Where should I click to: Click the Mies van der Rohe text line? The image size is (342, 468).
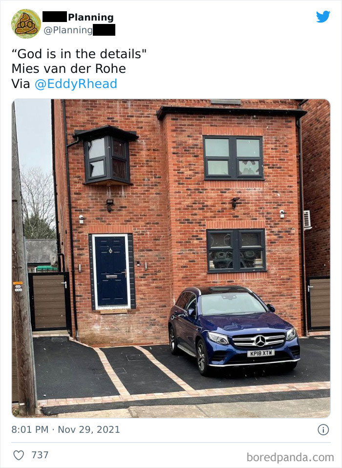pos(68,68)
